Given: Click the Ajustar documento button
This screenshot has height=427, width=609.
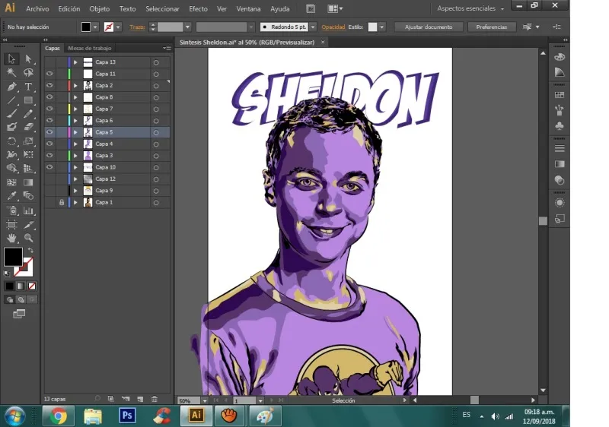Looking at the screenshot, I should (429, 27).
